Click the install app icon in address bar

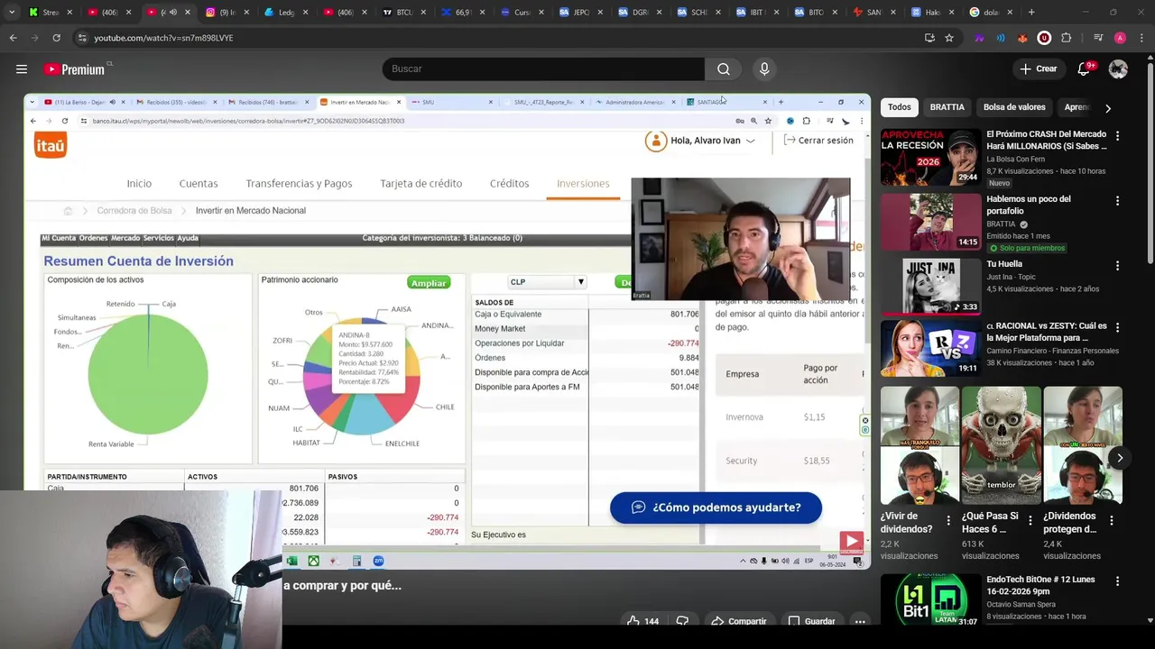point(929,38)
